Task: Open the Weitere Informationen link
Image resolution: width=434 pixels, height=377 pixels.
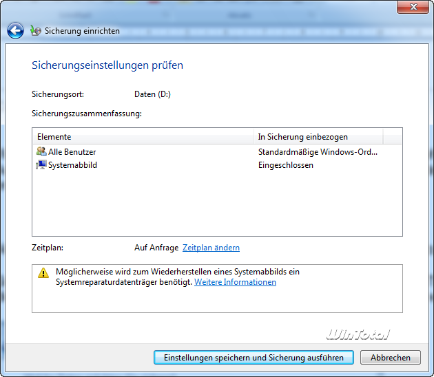Action: (235, 282)
